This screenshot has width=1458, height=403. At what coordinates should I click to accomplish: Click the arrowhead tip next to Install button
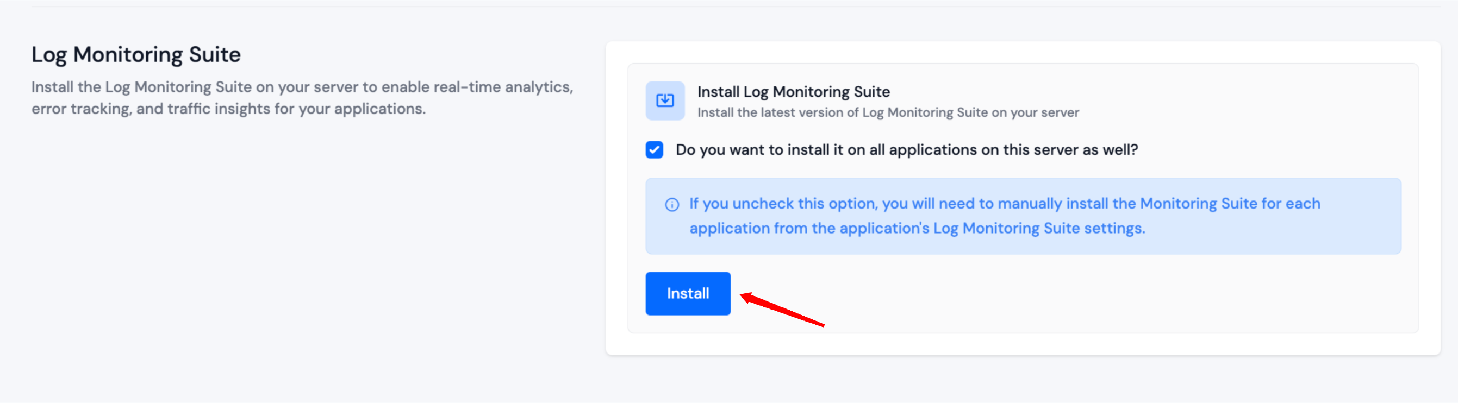click(744, 297)
